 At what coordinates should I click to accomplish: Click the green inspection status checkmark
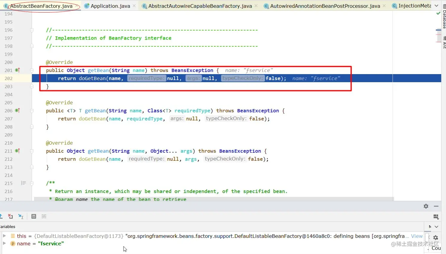click(x=438, y=13)
